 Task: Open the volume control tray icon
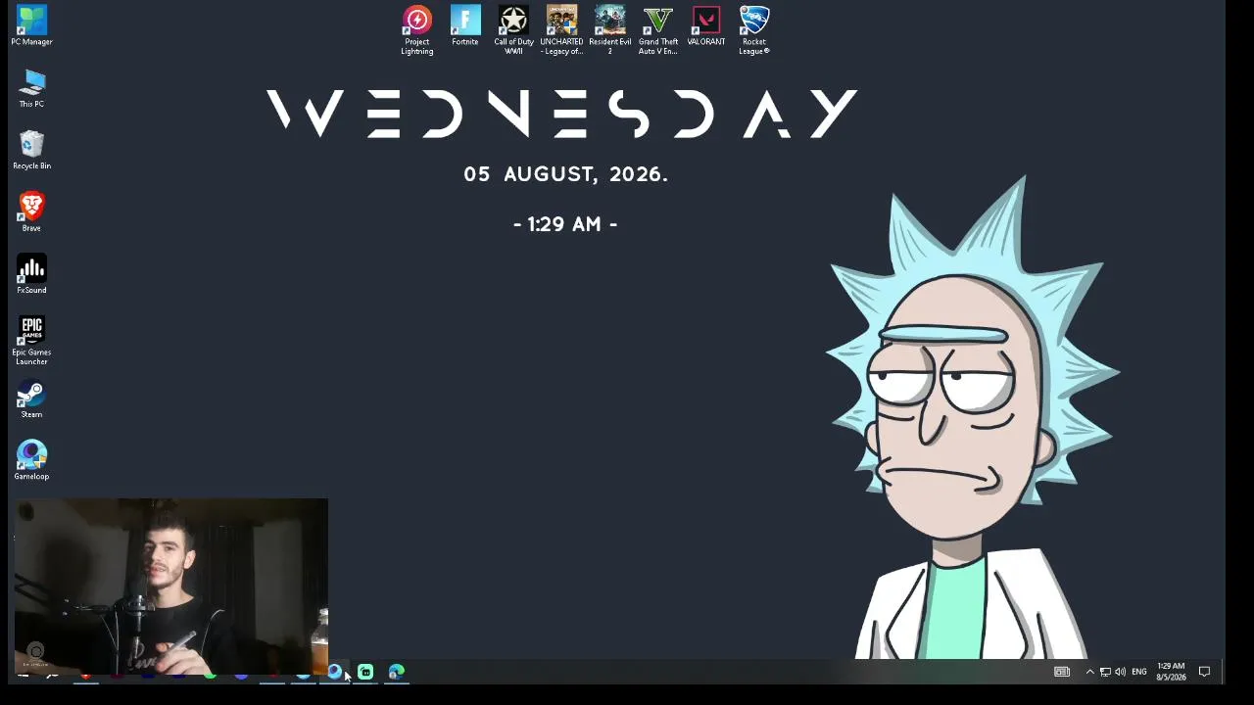pyautogui.click(x=1120, y=672)
